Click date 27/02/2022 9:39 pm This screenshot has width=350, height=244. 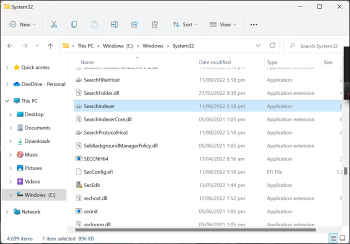tap(222, 93)
